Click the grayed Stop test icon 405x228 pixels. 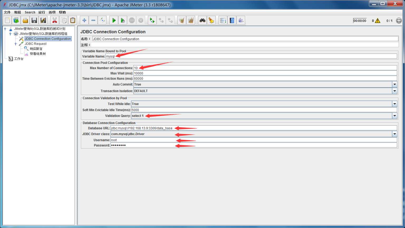tap(132, 20)
